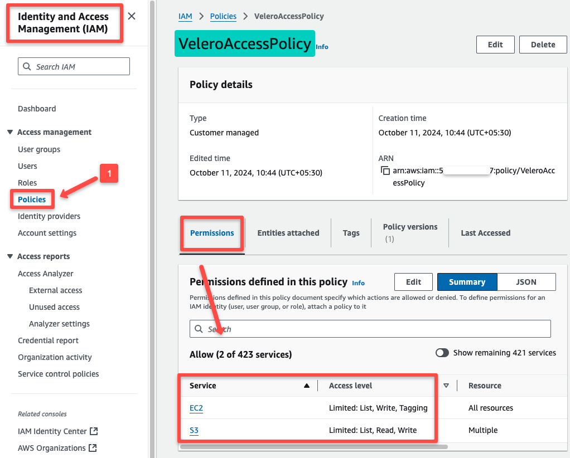Click the permissions search magnifier icon
570x458 pixels.
click(x=199, y=329)
